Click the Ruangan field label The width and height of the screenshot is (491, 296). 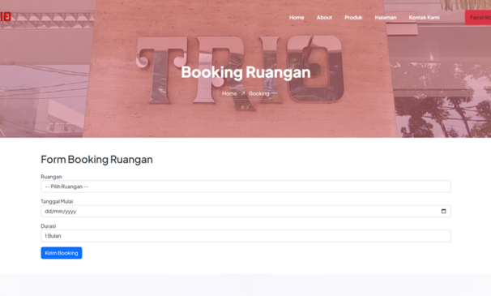pyautogui.click(x=51, y=177)
